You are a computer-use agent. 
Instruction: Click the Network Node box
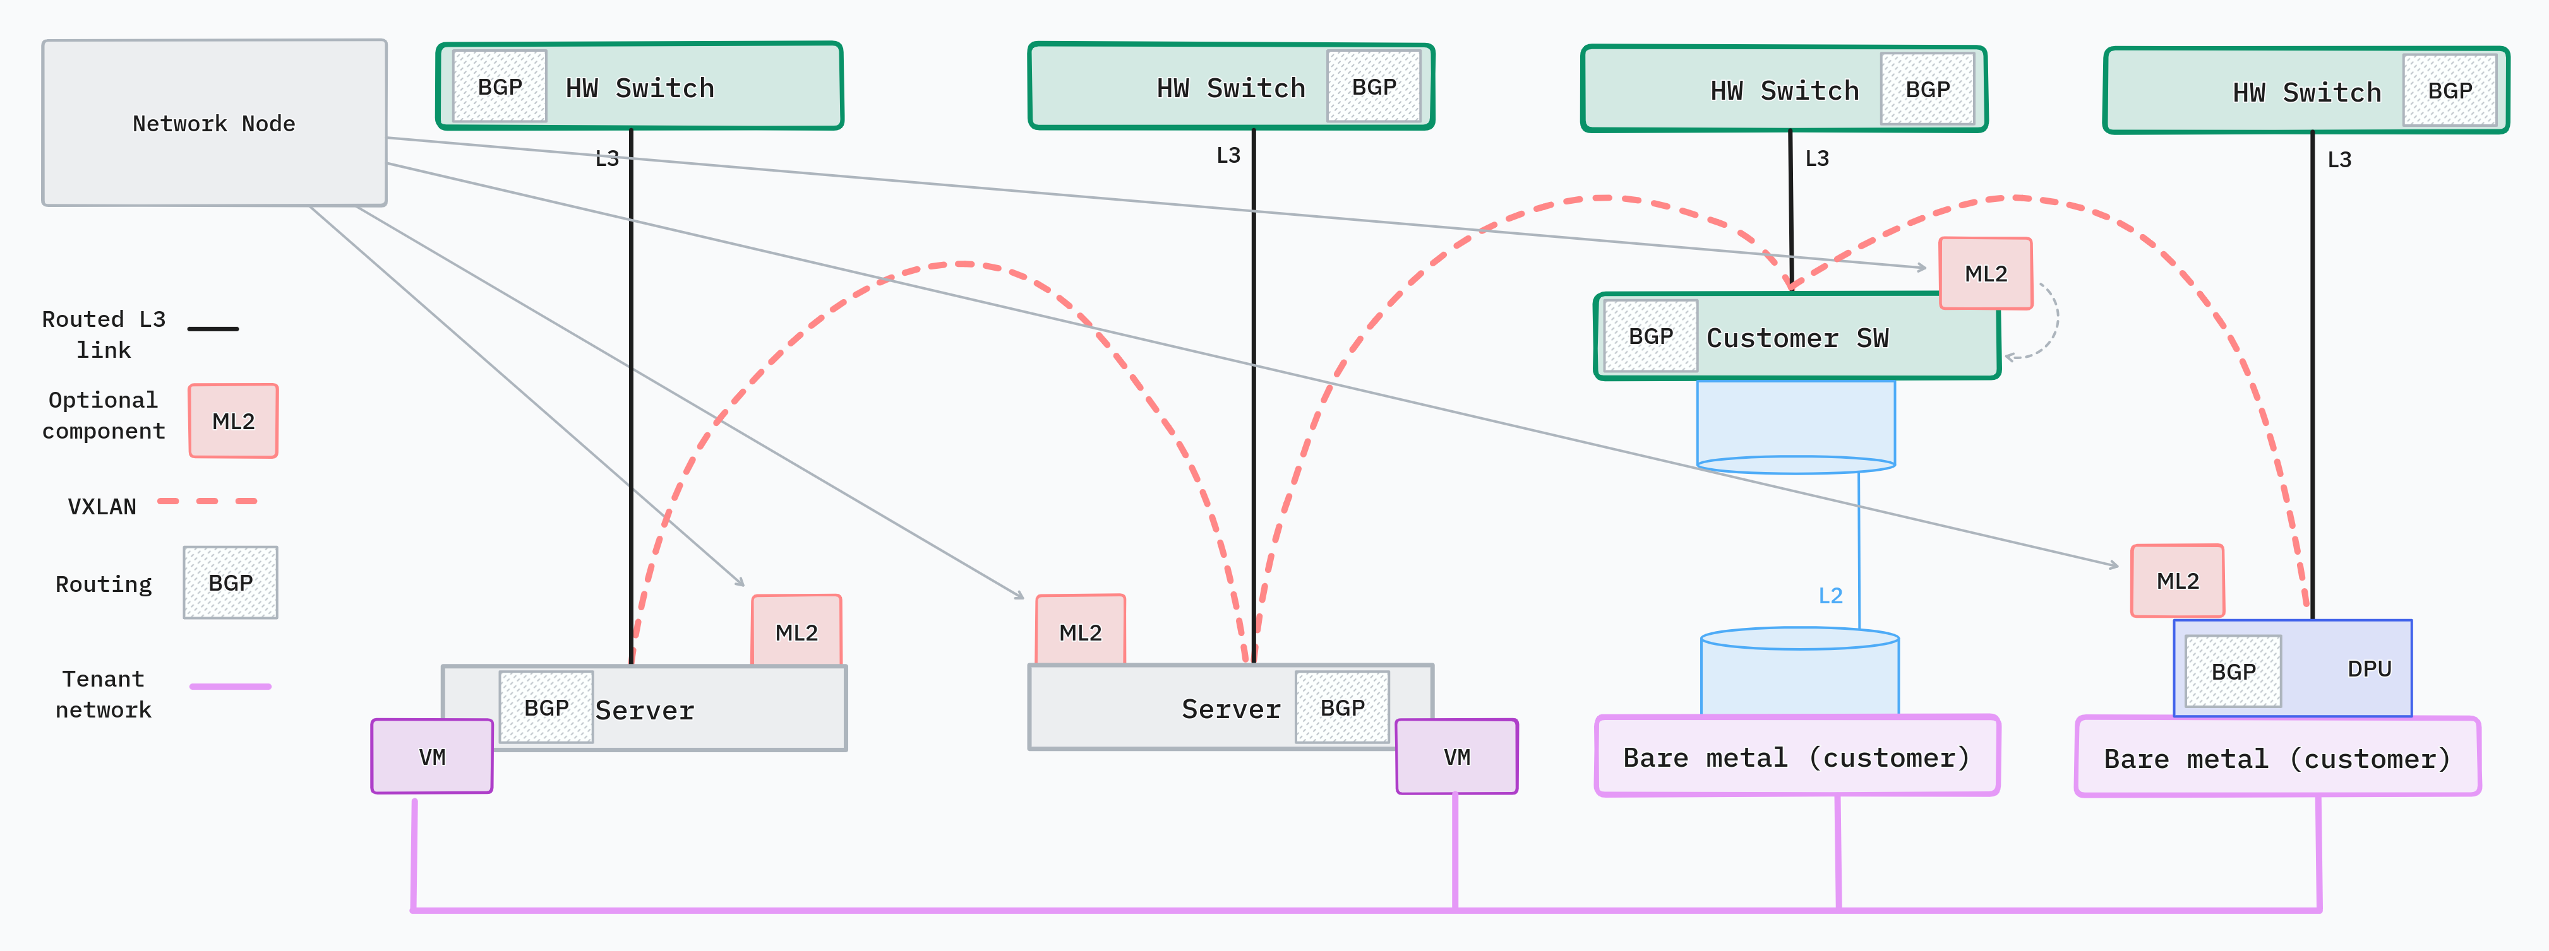click(x=213, y=122)
